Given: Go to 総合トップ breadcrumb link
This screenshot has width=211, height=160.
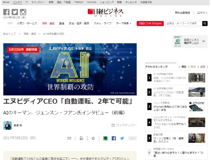Looking at the screenshot, I should [x=9, y=34].
